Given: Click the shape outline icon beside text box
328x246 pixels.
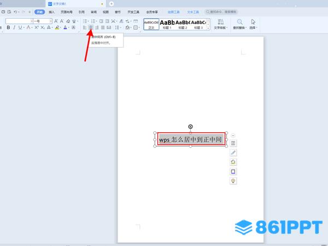Looking at the screenshot, I should (233, 172).
